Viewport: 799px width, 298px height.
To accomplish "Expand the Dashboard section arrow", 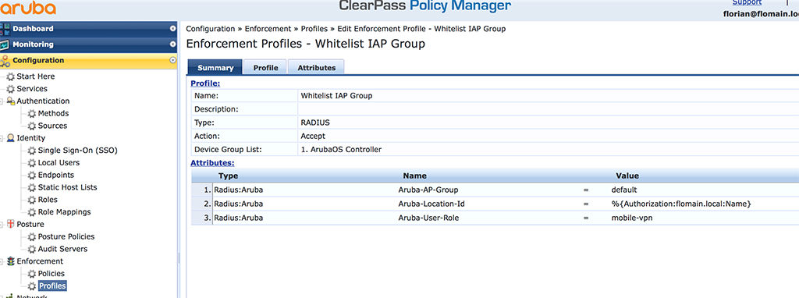I will pyautogui.click(x=172, y=29).
